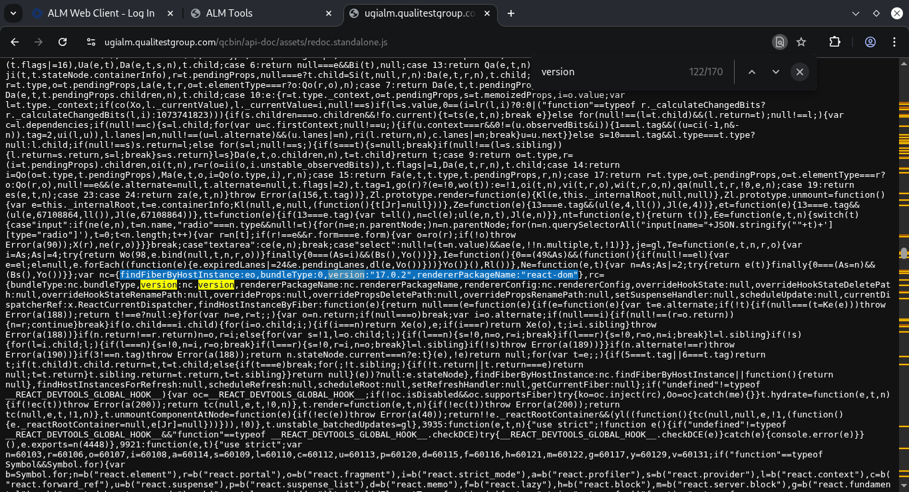Screen dimensions: 909x492
Task: Bookmark this page with the star icon
Action: click(801, 42)
